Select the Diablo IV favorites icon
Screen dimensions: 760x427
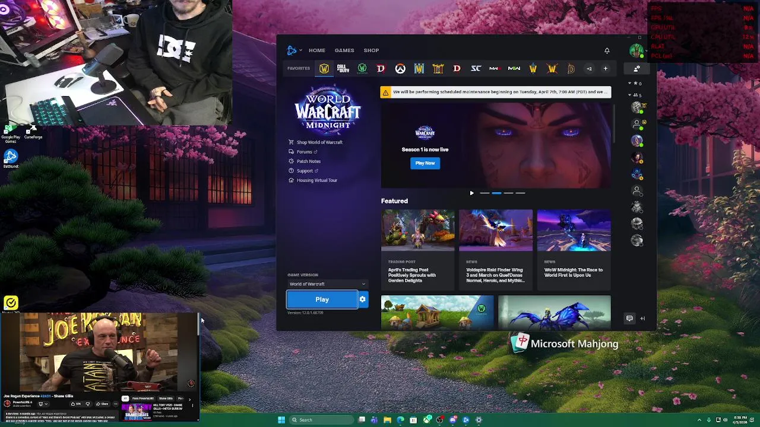(381, 69)
